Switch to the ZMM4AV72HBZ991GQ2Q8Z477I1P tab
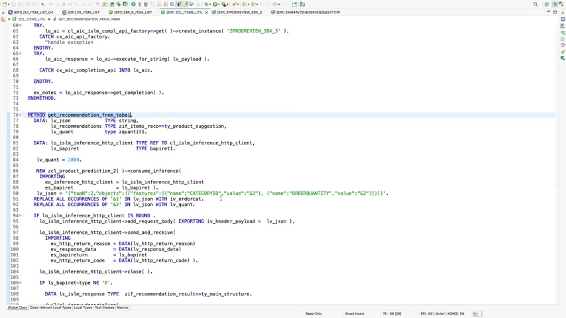Screen dimensions: 566x318 pos(306,13)
